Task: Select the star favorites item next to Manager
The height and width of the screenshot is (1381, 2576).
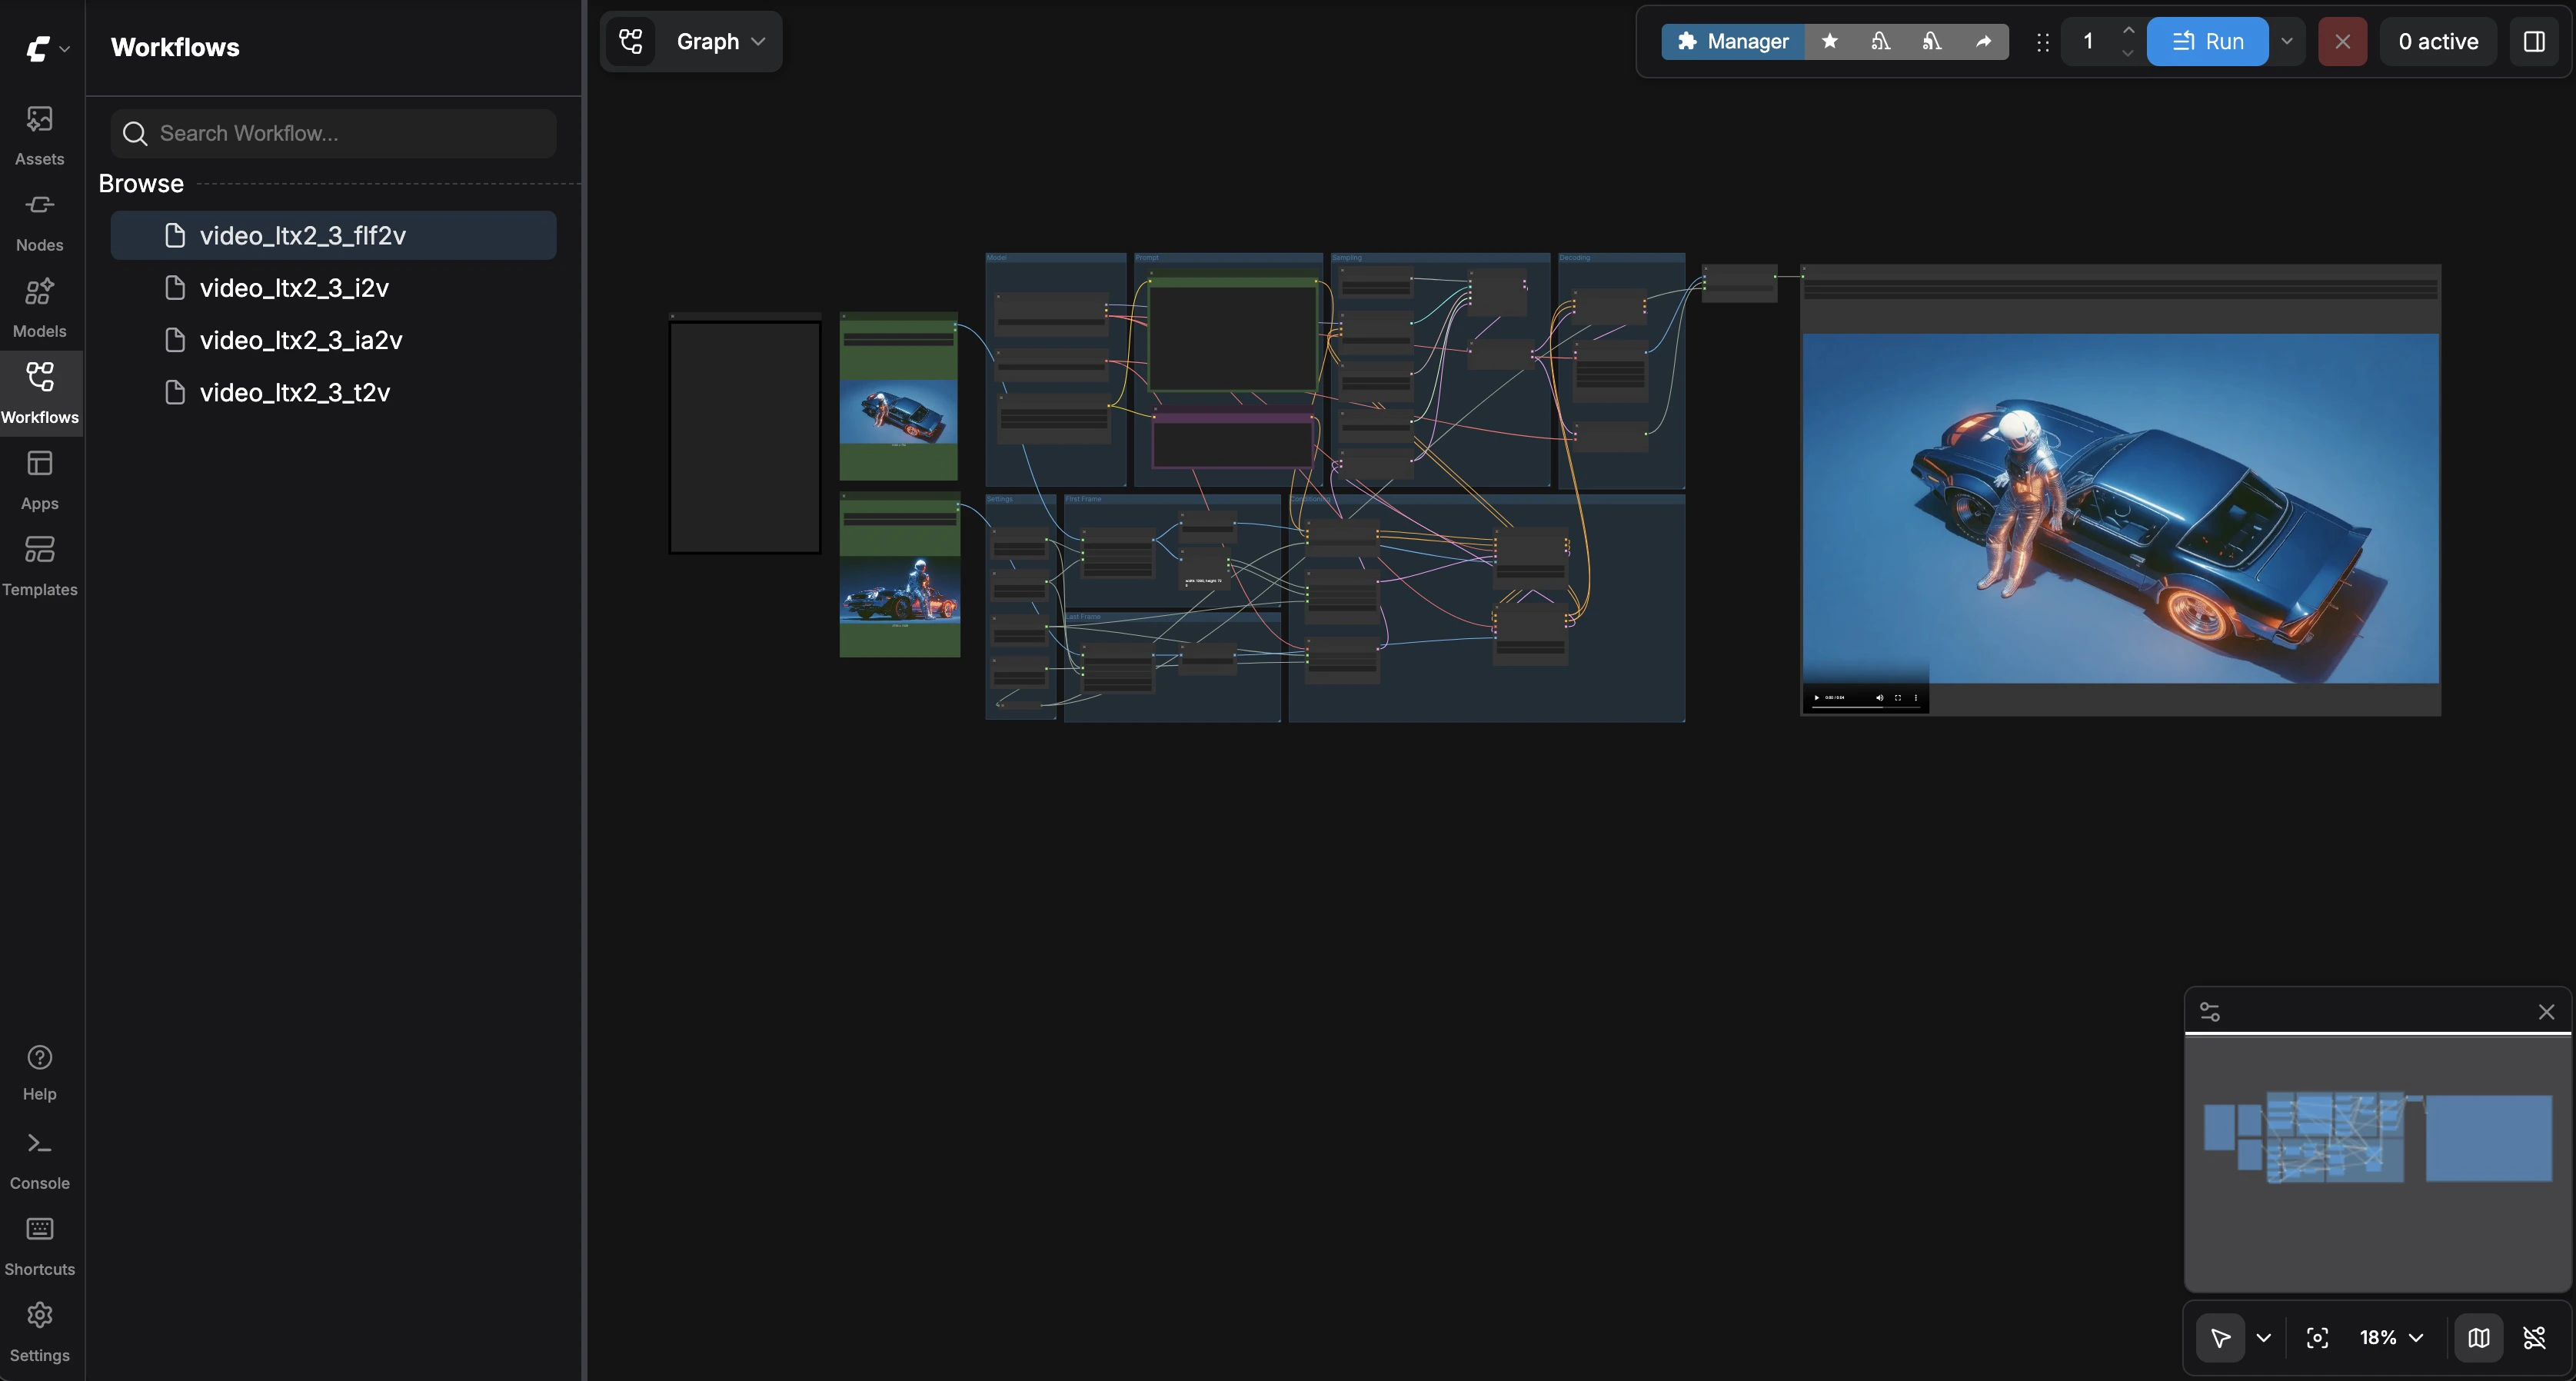Action: pos(1830,41)
